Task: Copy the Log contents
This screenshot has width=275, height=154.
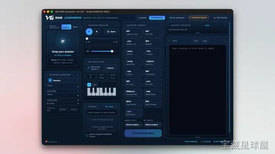Action: (205, 41)
